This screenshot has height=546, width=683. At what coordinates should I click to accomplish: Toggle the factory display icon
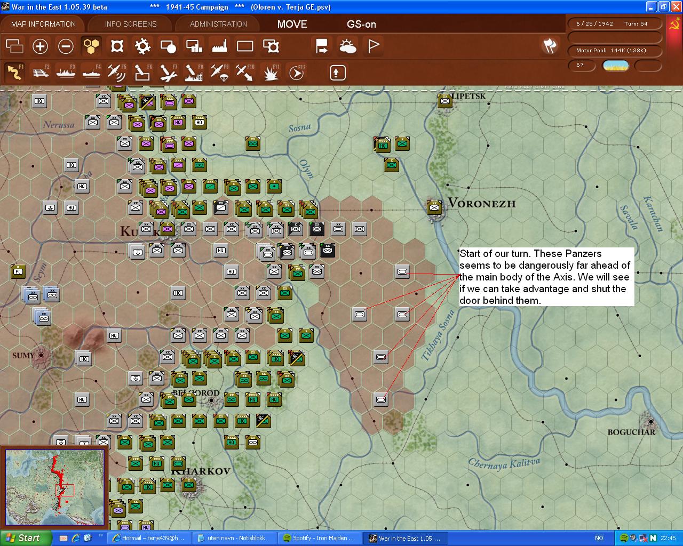219,46
